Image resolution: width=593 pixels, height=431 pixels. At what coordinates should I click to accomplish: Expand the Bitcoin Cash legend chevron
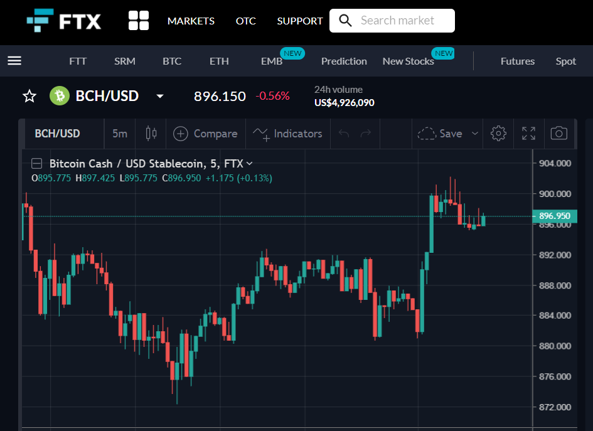(249, 164)
